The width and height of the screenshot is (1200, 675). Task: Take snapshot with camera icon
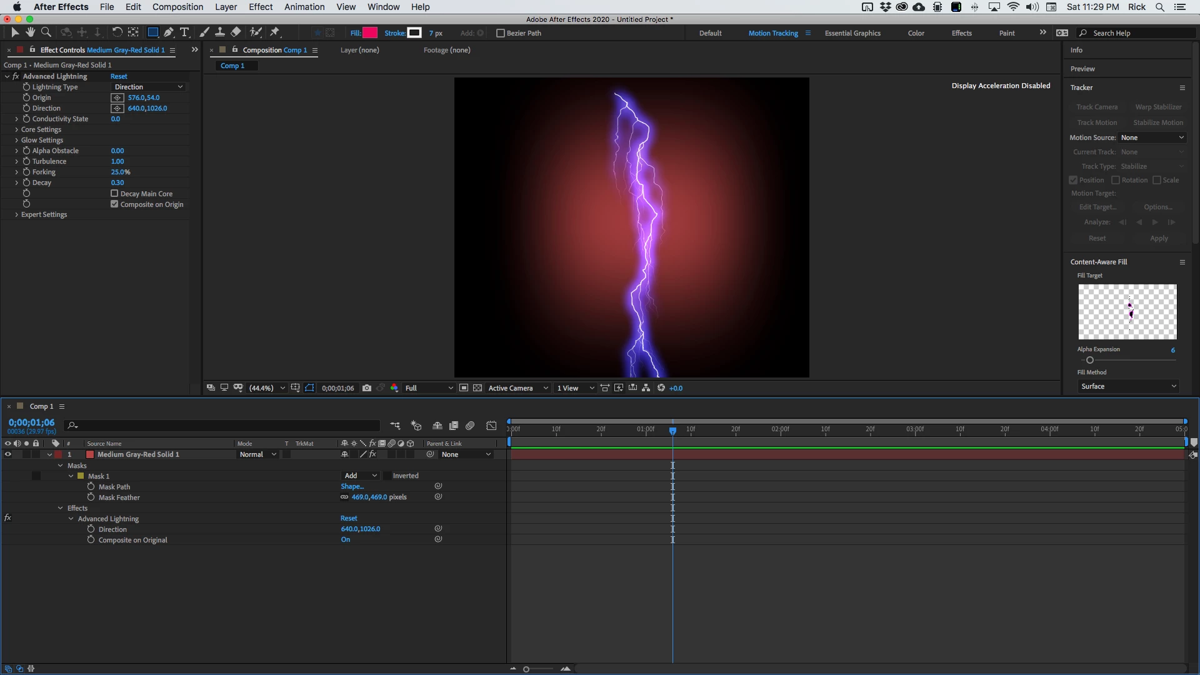coord(367,388)
